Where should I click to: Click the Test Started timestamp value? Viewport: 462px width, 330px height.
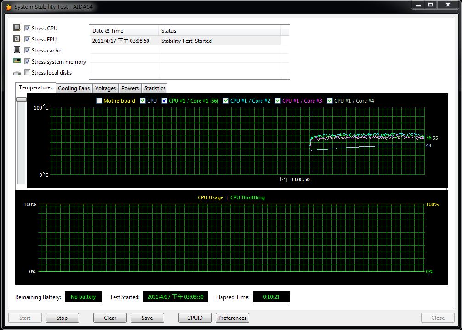pos(176,297)
